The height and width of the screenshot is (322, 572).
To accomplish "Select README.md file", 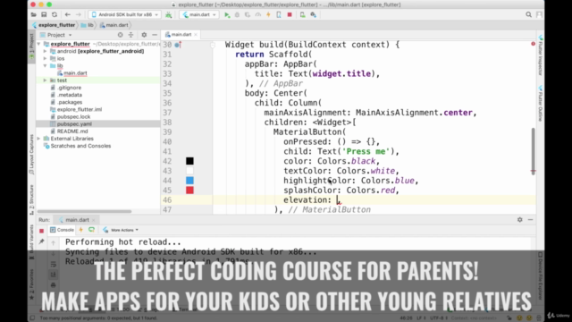I will pos(72,131).
